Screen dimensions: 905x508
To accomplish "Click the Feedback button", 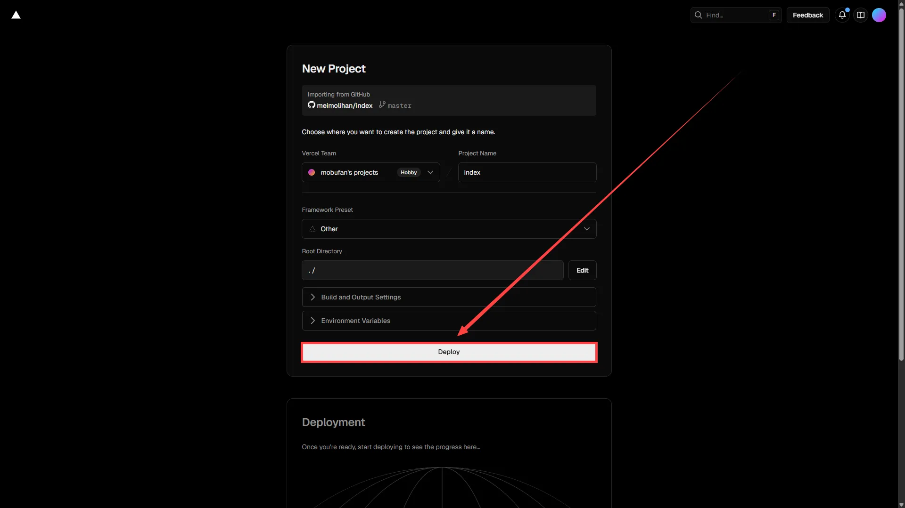I will click(x=807, y=15).
